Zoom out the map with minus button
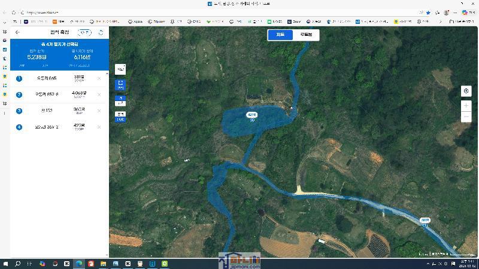Screen dimensions: 479x269 pyautogui.click(x=466, y=117)
